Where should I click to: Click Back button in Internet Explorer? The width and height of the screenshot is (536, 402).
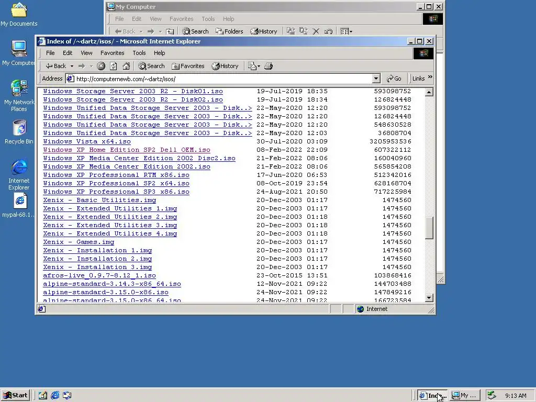[56, 66]
